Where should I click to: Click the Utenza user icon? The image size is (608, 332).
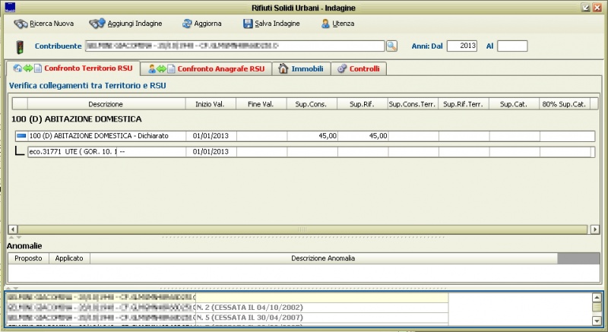pos(325,24)
